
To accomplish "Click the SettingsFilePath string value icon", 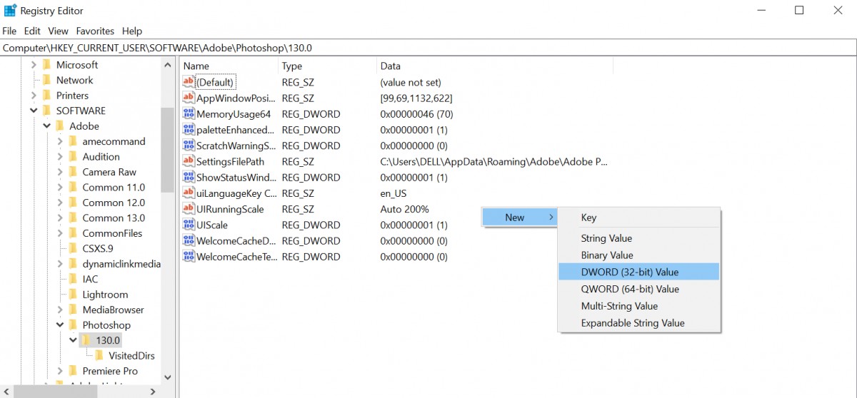I will pyautogui.click(x=189, y=161).
